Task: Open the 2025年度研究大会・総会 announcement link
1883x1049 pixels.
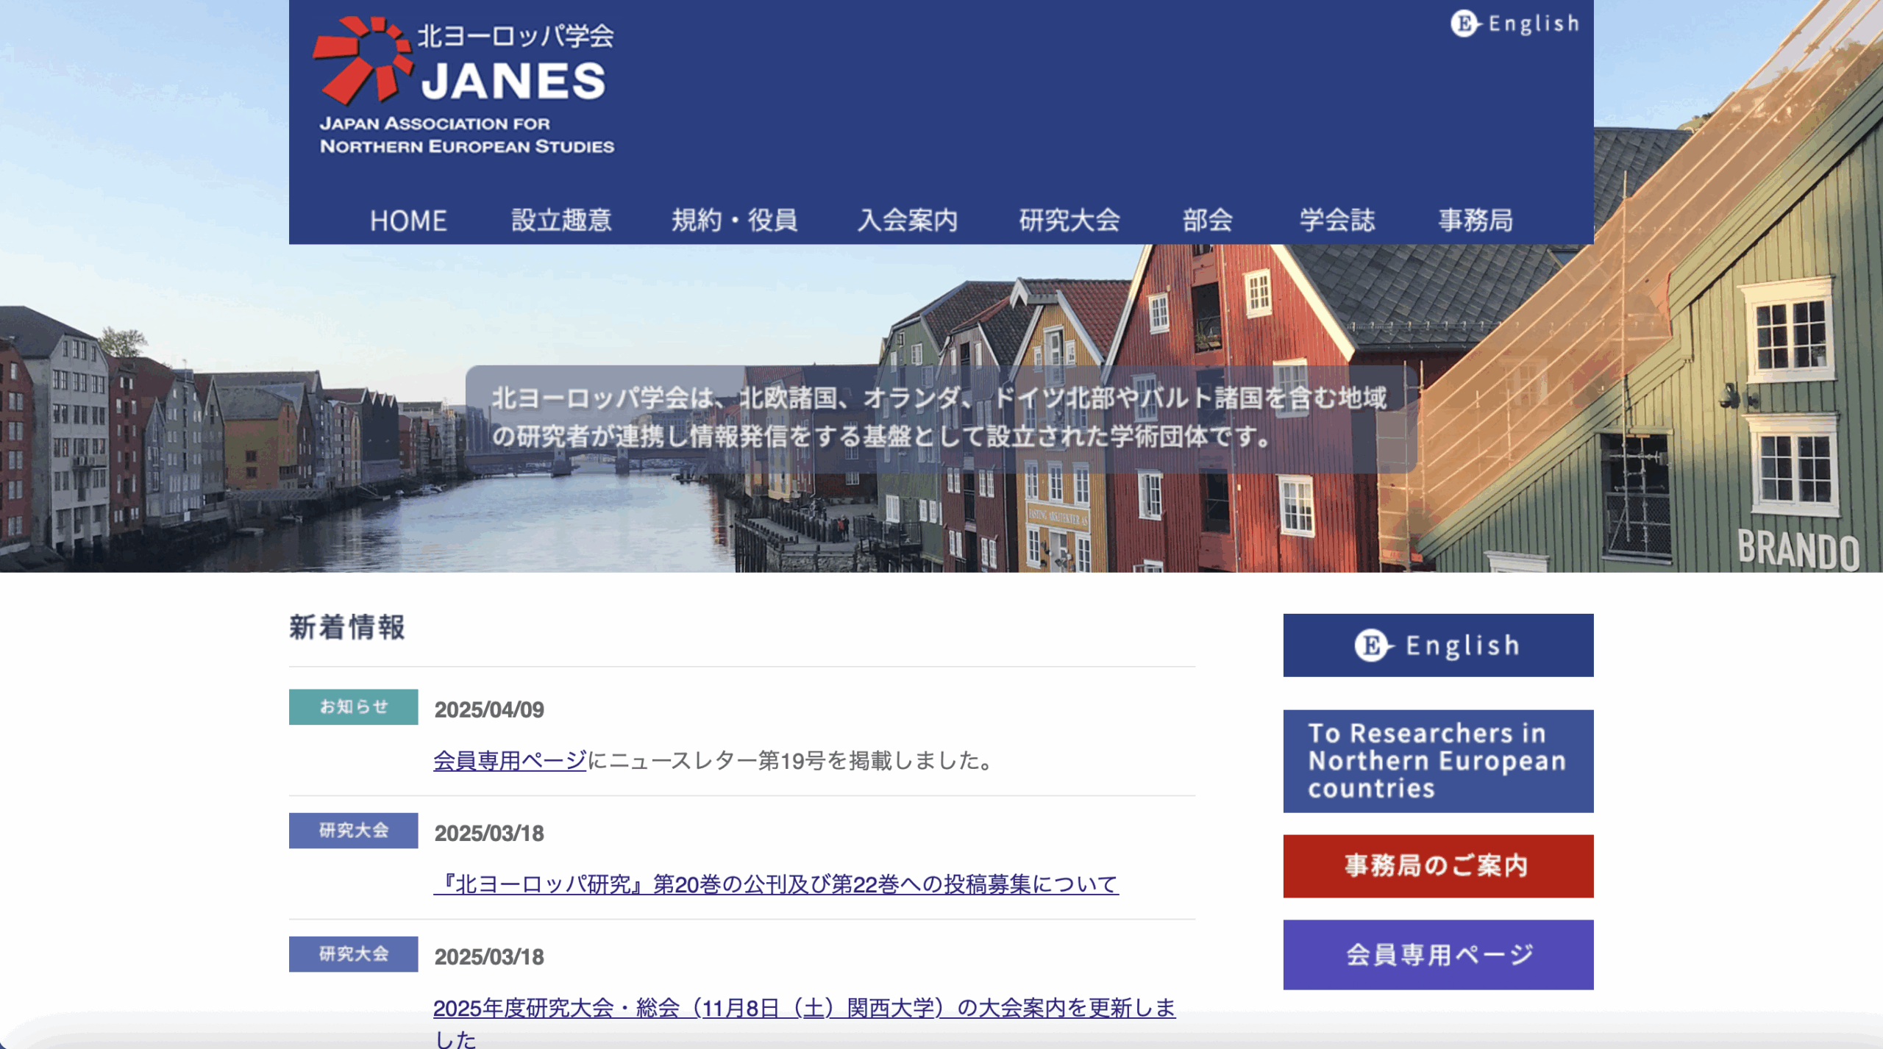Action: [804, 1007]
